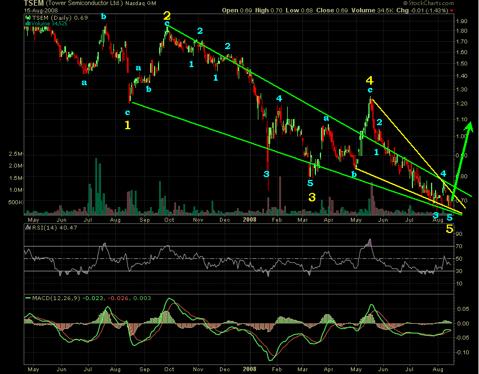Click the 1.60 price axis label

(x=462, y=52)
